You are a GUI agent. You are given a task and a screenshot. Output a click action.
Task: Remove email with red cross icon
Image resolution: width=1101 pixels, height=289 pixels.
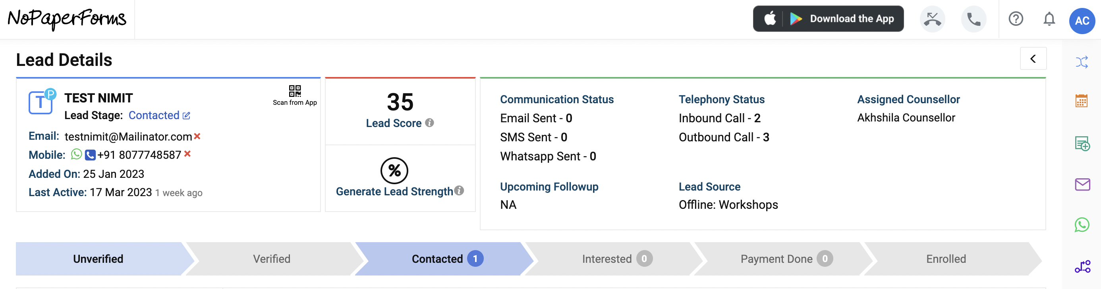197,136
